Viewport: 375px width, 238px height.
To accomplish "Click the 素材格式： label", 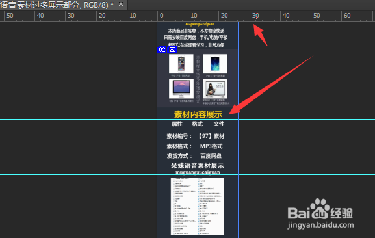I will (179, 146).
